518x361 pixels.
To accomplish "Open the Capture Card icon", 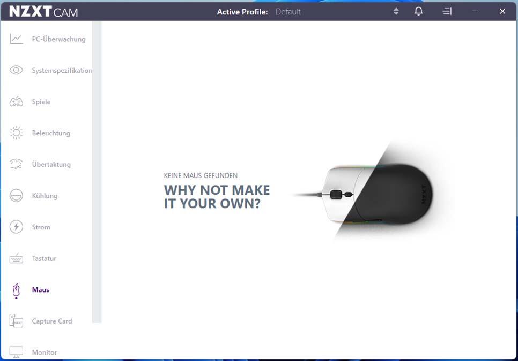I will pos(16,321).
